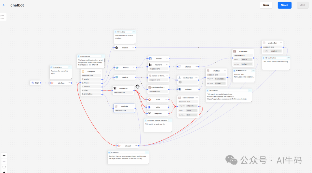Click the medical node icon
Screen dimensions: 312x173
point(117,77)
